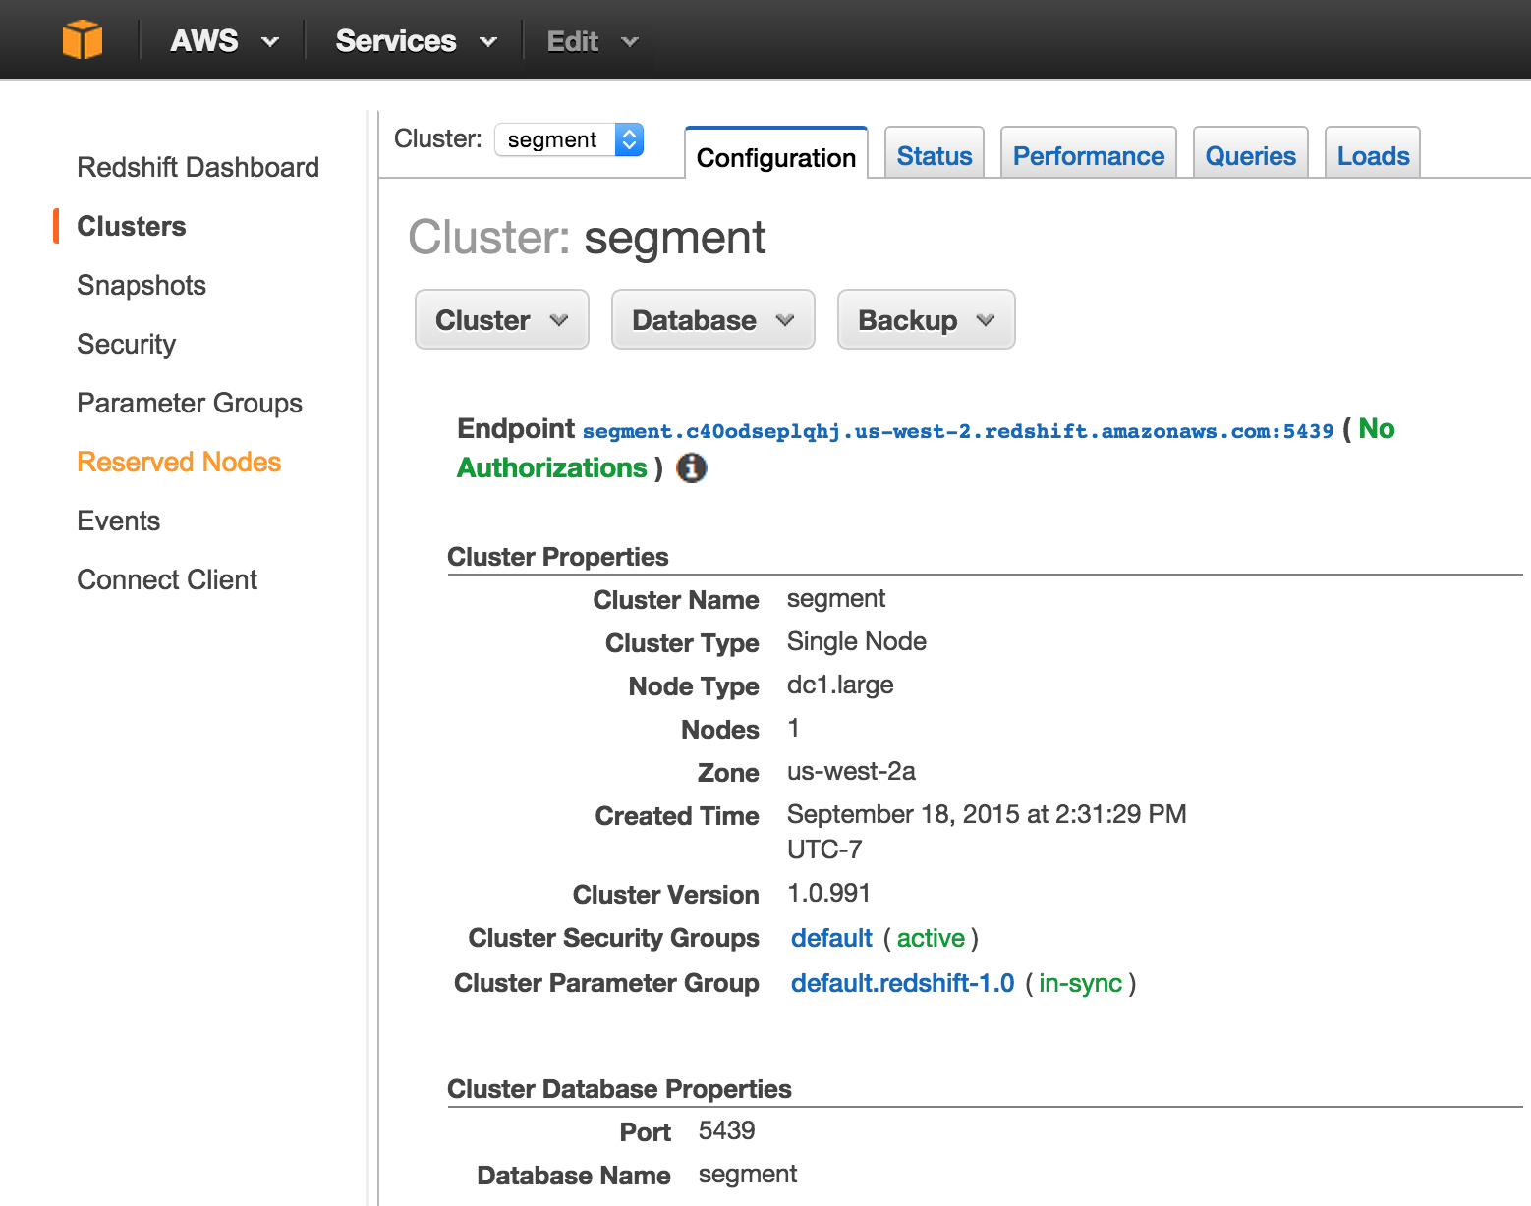The width and height of the screenshot is (1531, 1206).
Task: Switch to the Status tab
Action: [x=935, y=154]
